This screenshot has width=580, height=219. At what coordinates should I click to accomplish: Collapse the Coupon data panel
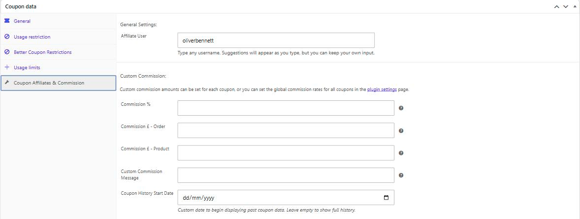pos(575,6)
